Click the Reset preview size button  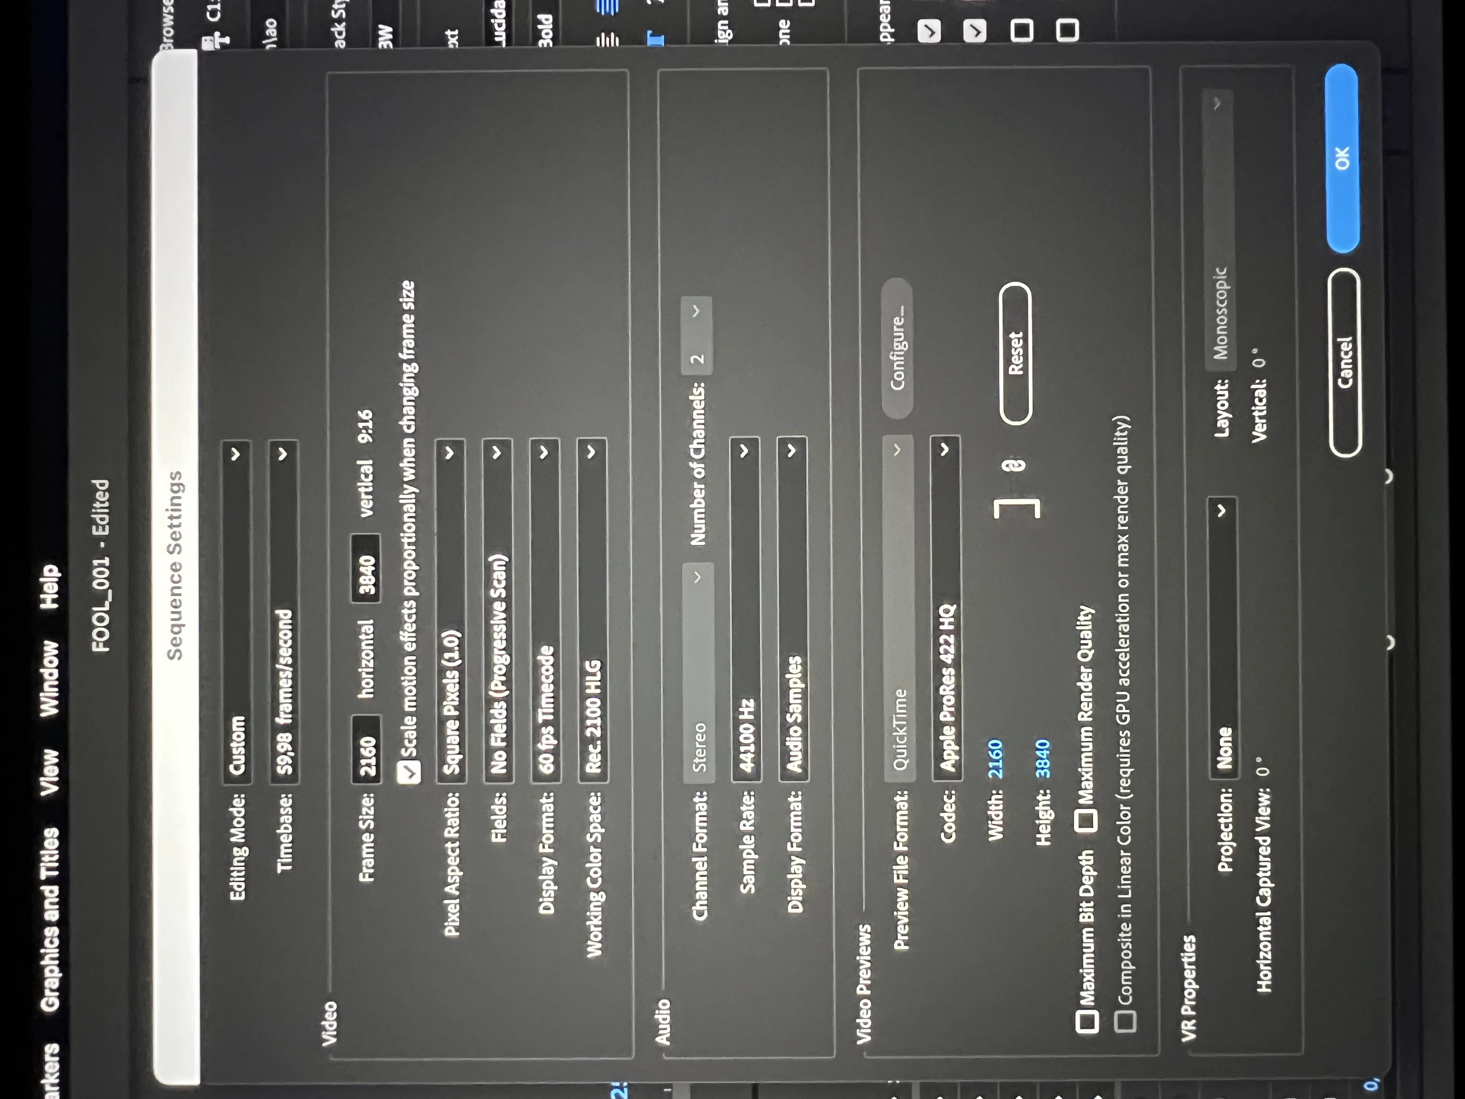point(1015,353)
